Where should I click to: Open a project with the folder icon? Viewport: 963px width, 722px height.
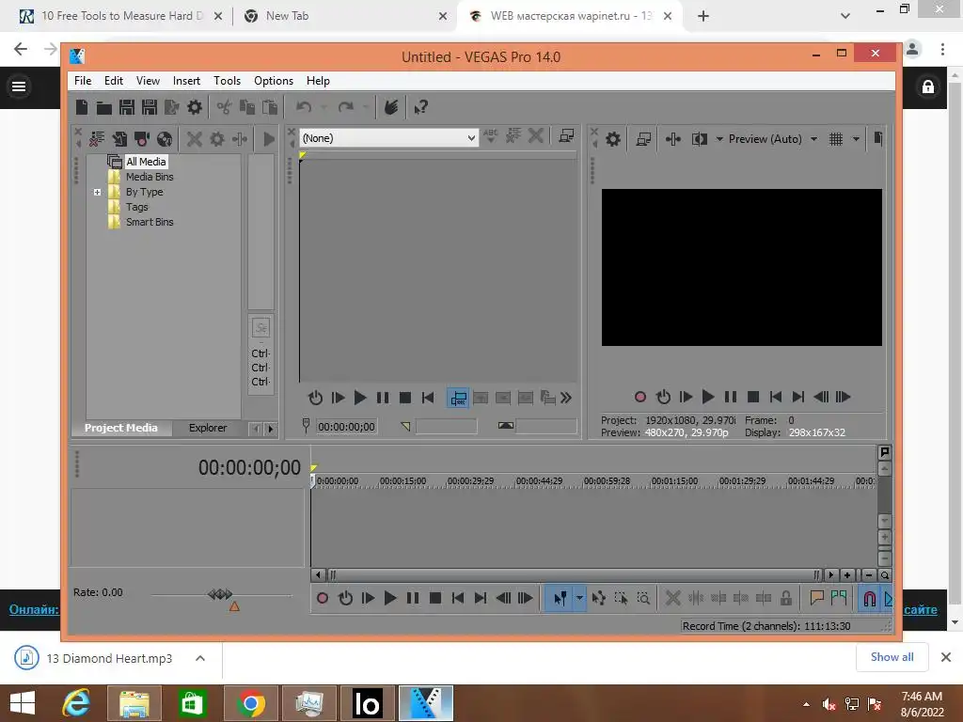point(103,107)
